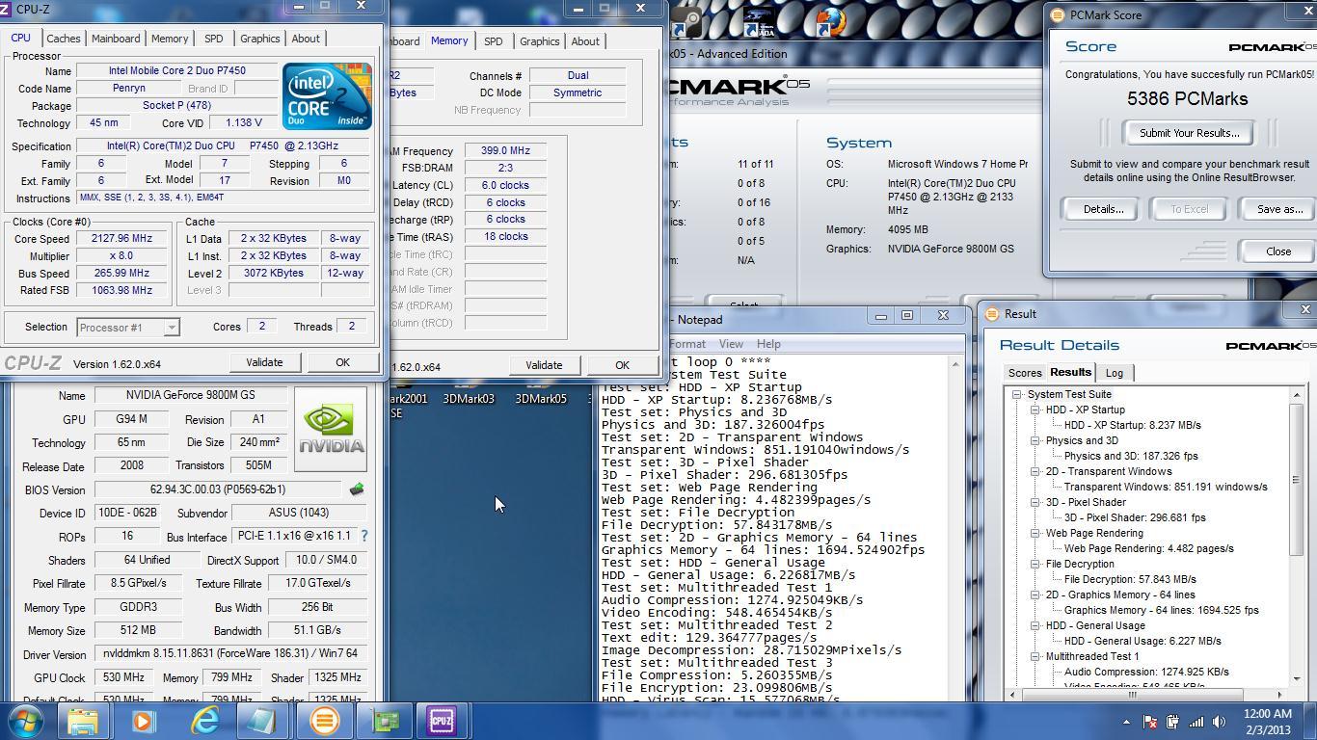The width and height of the screenshot is (1317, 740).
Task: Click Result tree vertical scrollbar thumb
Action: point(1297,480)
